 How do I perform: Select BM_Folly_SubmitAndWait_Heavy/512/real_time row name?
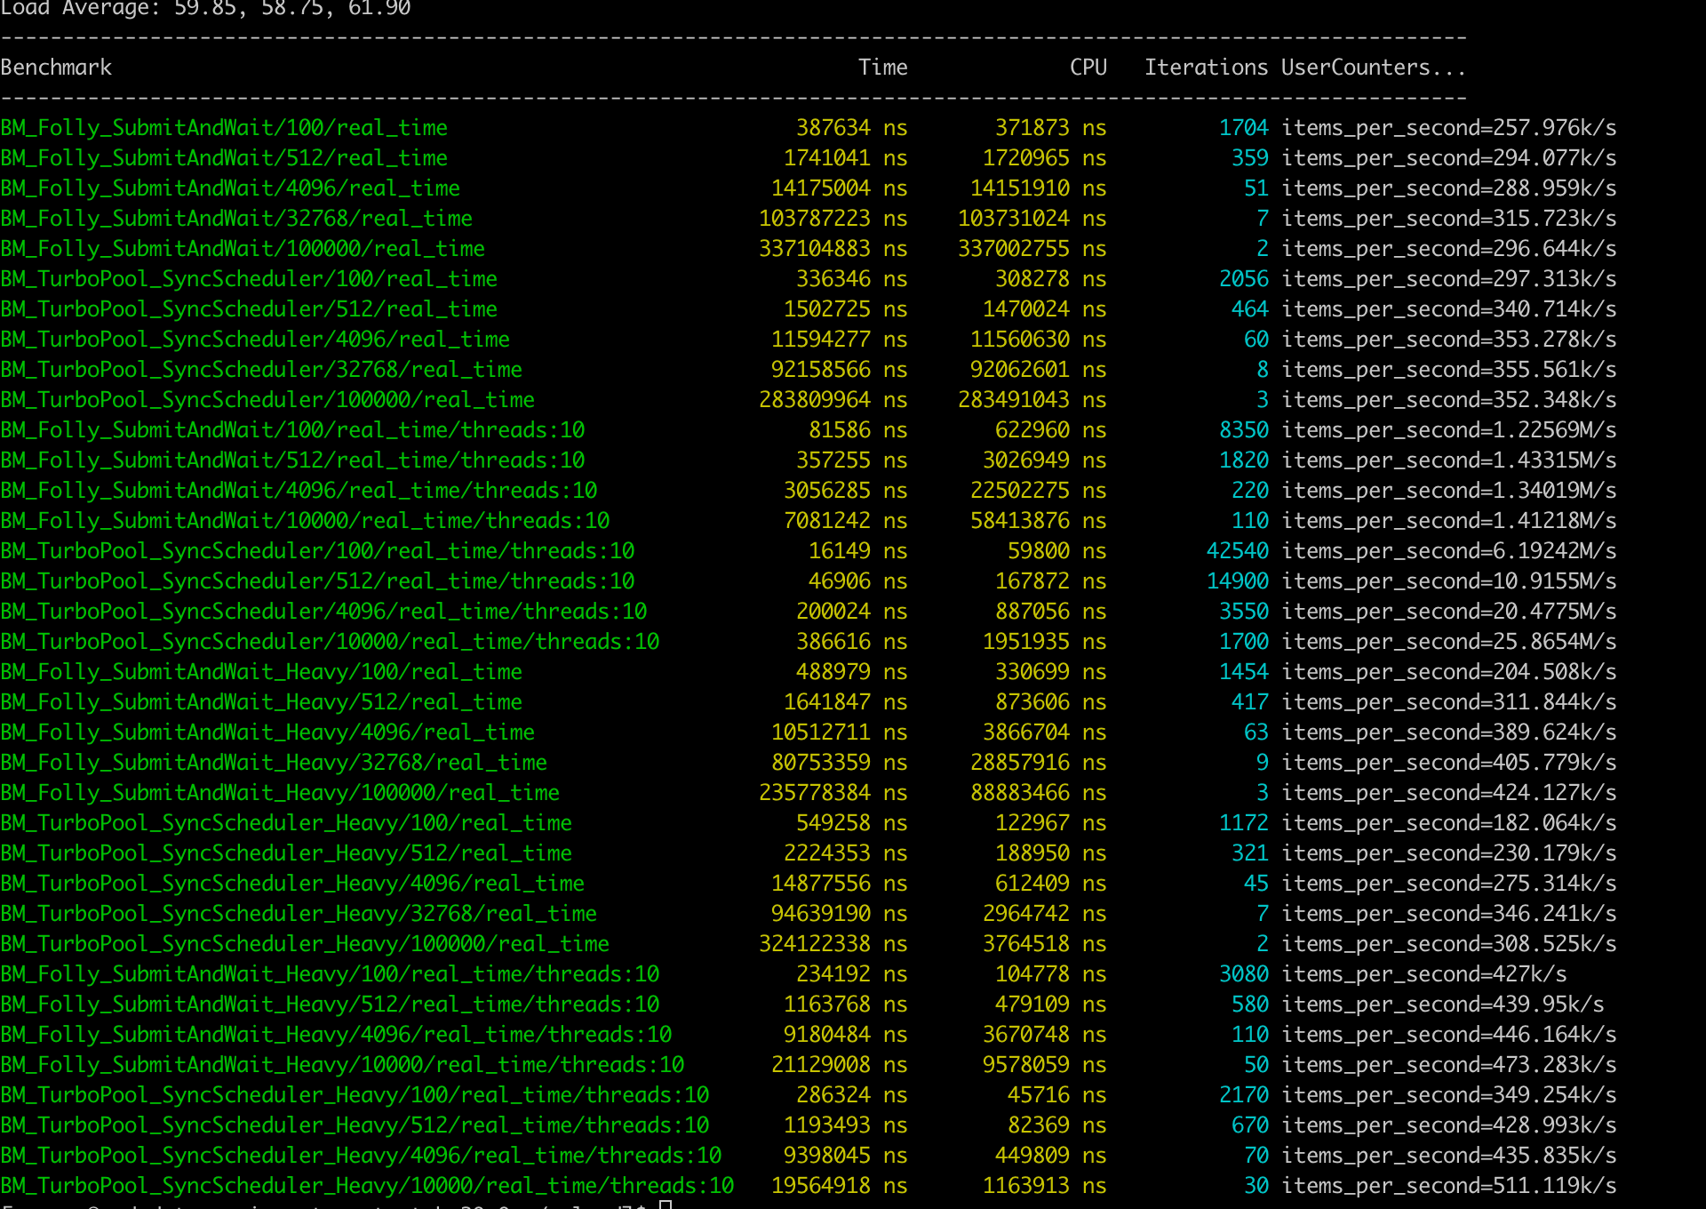(261, 702)
